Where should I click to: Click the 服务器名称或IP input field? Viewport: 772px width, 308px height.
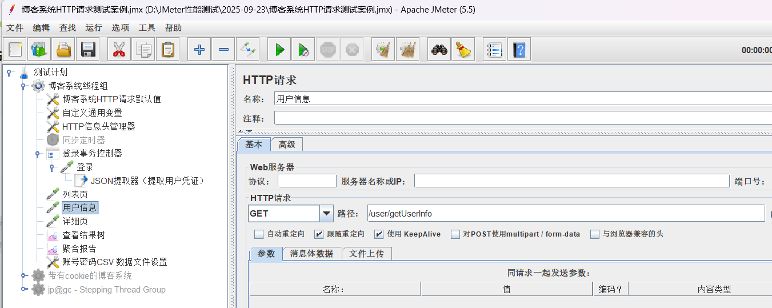coord(572,181)
